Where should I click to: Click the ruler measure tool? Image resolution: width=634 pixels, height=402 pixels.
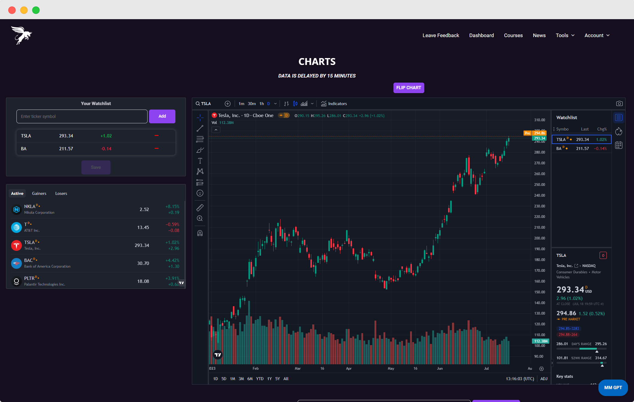(200, 207)
